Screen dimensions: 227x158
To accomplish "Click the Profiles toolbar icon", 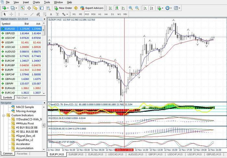I will 12,8.
